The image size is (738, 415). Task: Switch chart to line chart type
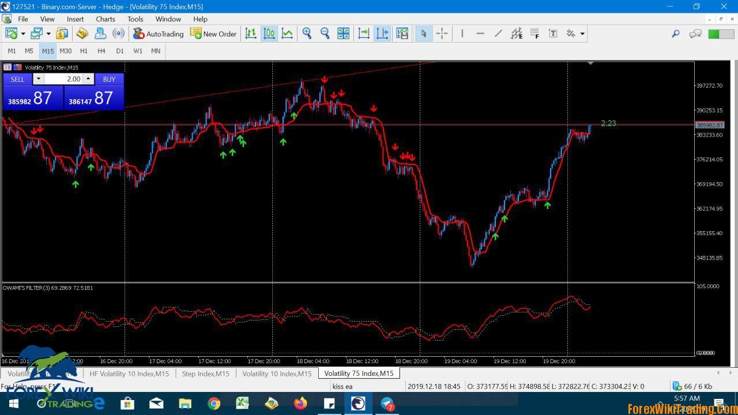287,33
